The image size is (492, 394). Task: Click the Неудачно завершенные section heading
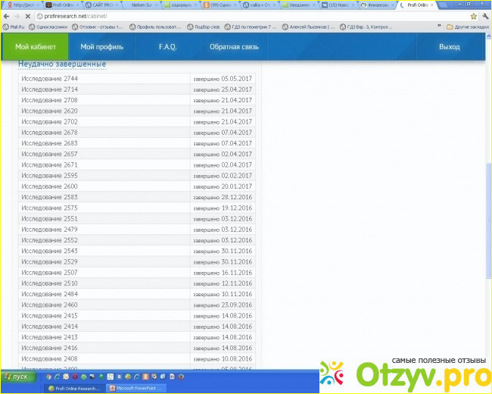(62, 64)
